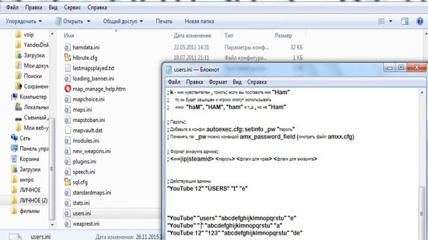Maximize the Notepad window
Image resolution: width=428 pixels, height=240 pixels.
(401, 67)
